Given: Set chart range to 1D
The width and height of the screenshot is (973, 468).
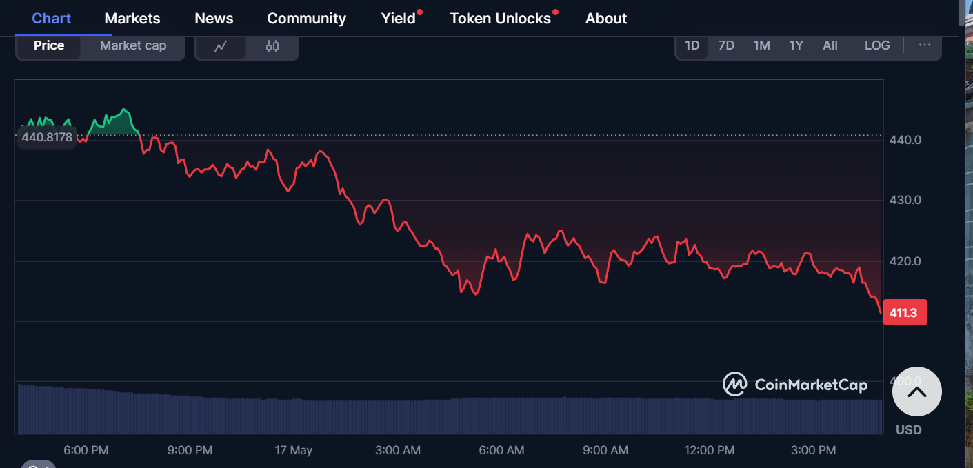Looking at the screenshot, I should (x=692, y=45).
